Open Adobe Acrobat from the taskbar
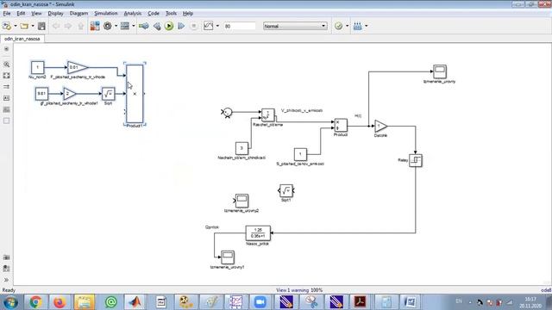The height and width of the screenshot is (310, 552). (361, 302)
